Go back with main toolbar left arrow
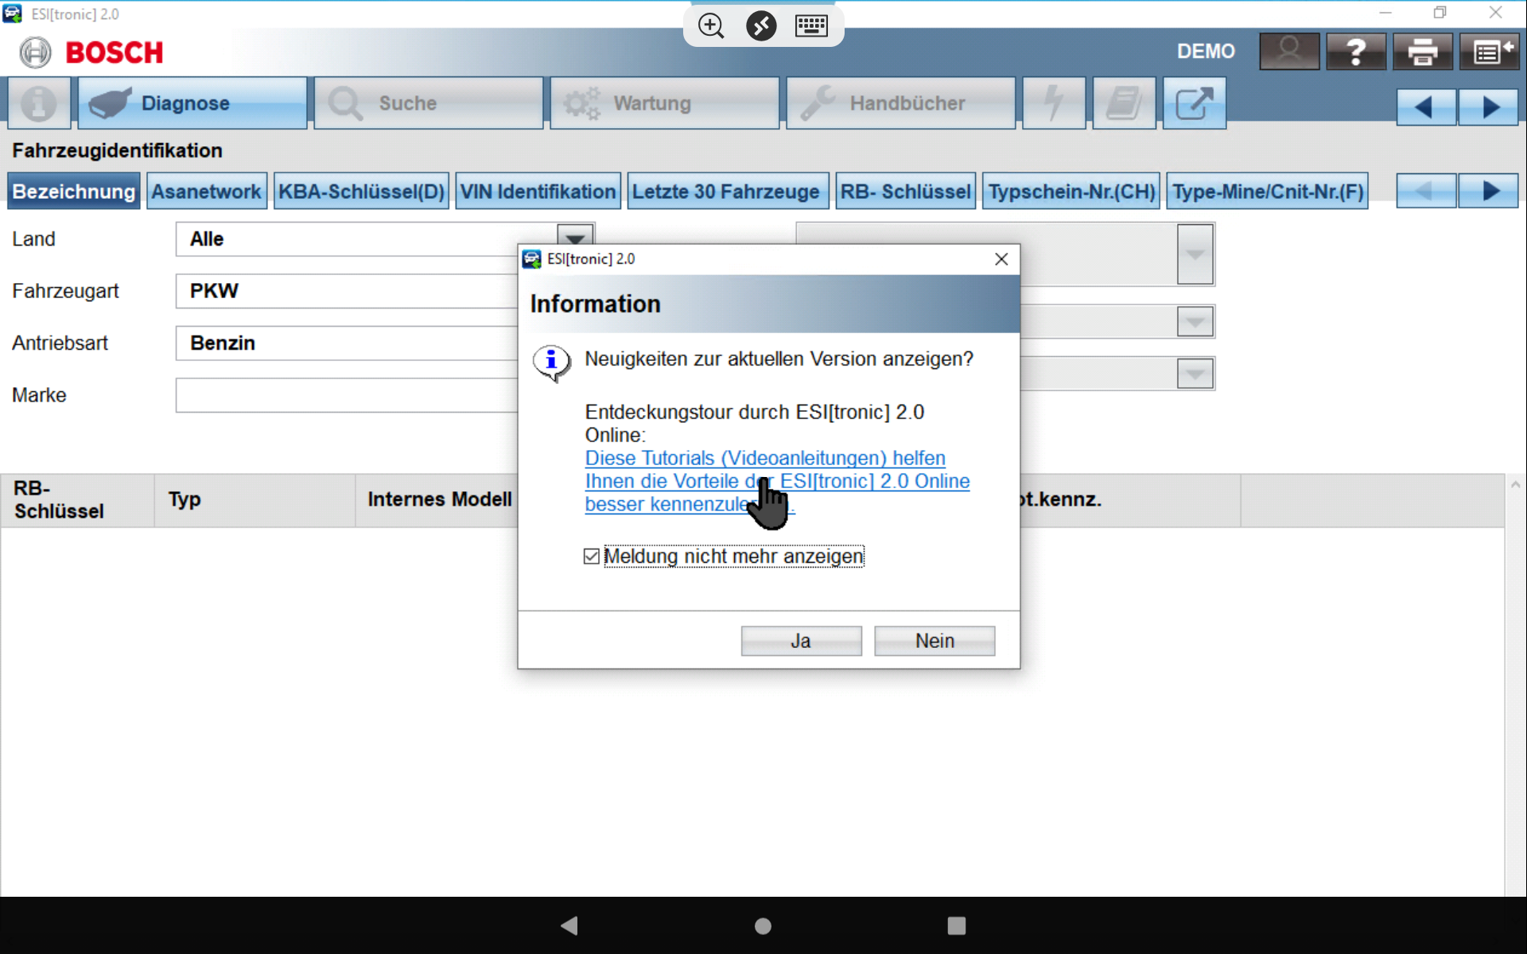Image resolution: width=1527 pixels, height=954 pixels. [x=1426, y=107]
